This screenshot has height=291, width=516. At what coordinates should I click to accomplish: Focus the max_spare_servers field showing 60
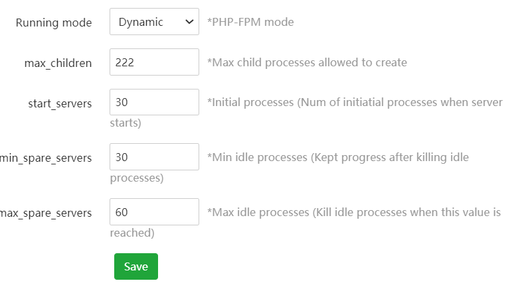(x=154, y=212)
